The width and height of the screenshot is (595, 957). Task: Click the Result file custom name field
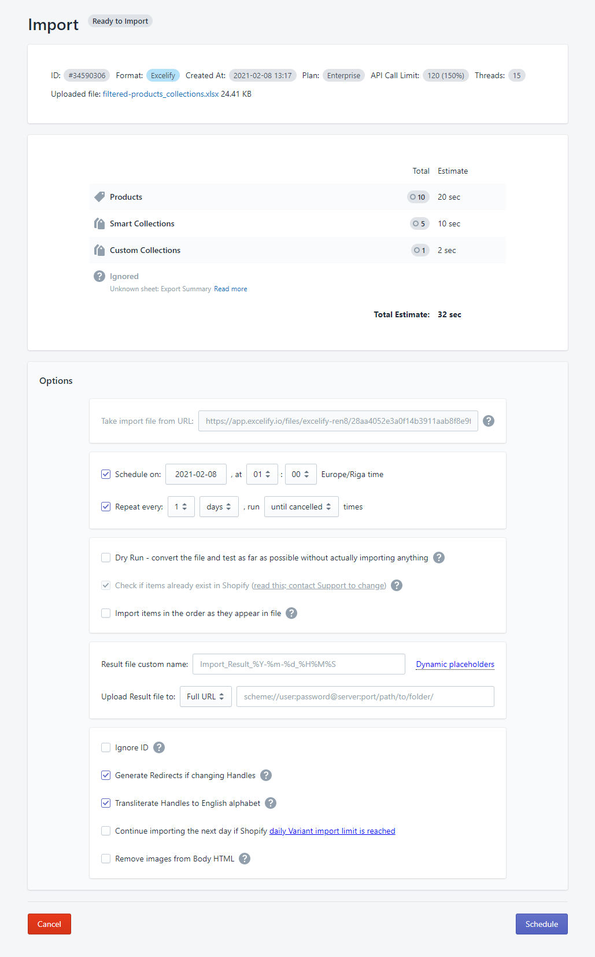[x=299, y=664]
